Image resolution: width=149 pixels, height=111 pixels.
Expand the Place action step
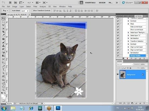(x=128, y=24)
